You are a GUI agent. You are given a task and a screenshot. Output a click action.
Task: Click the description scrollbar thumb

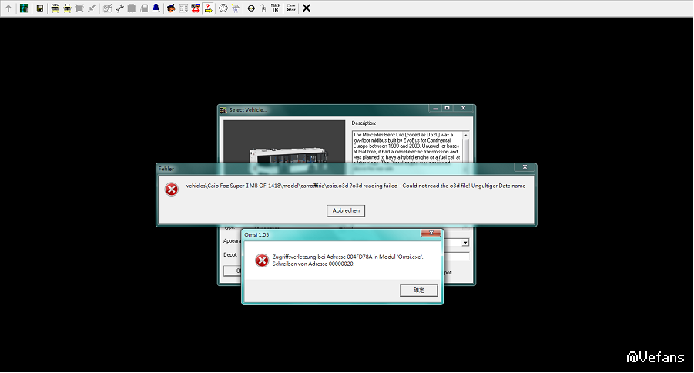(x=465, y=150)
